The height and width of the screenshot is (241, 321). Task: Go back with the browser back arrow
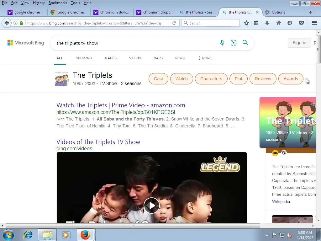tap(7, 23)
